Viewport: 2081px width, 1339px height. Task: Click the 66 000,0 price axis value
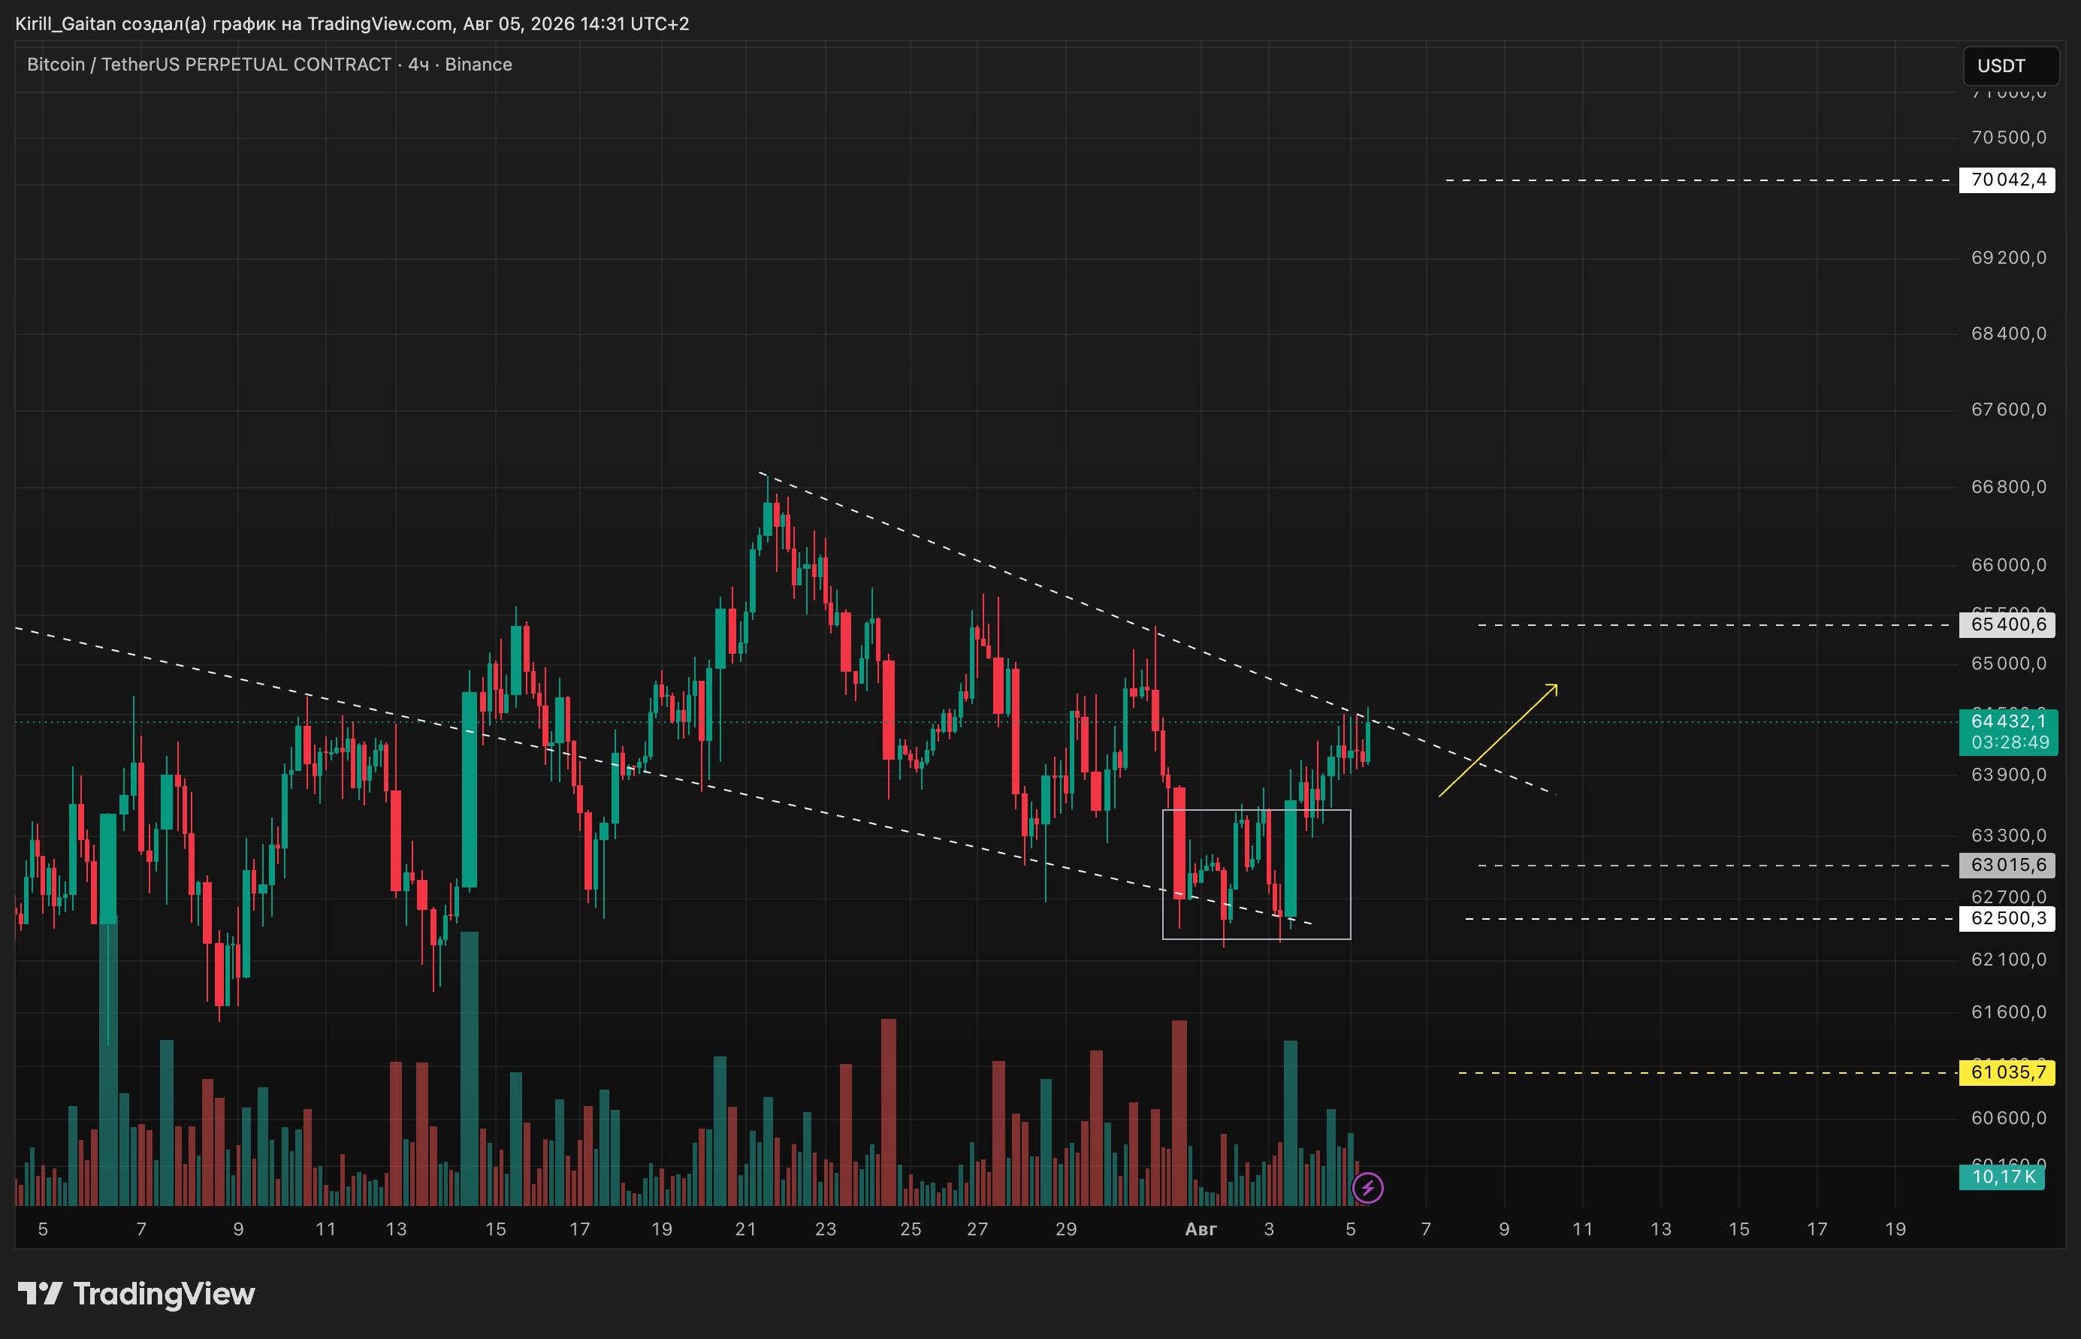2008,565
